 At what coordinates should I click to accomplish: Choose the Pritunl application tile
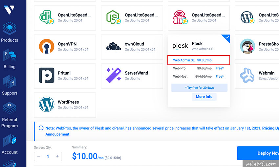click(65, 76)
